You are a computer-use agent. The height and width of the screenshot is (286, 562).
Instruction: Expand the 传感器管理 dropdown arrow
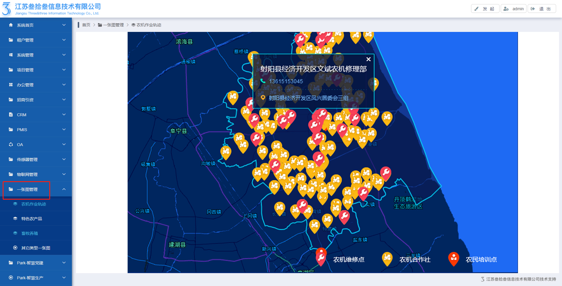[64, 160]
